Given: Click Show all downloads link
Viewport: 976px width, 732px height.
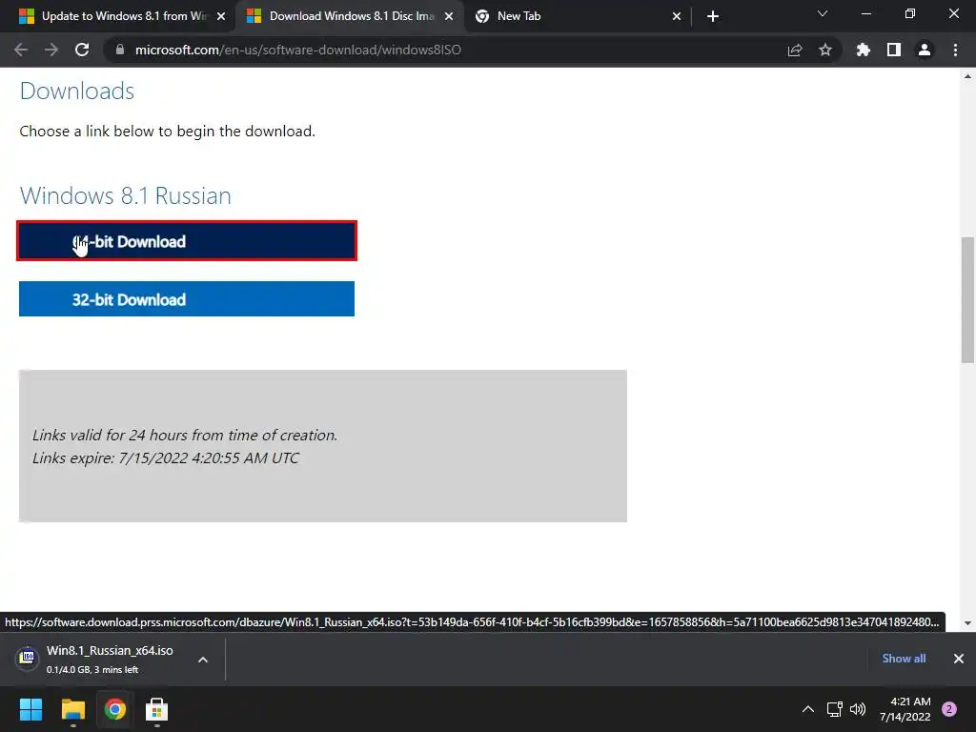Looking at the screenshot, I should click(904, 659).
